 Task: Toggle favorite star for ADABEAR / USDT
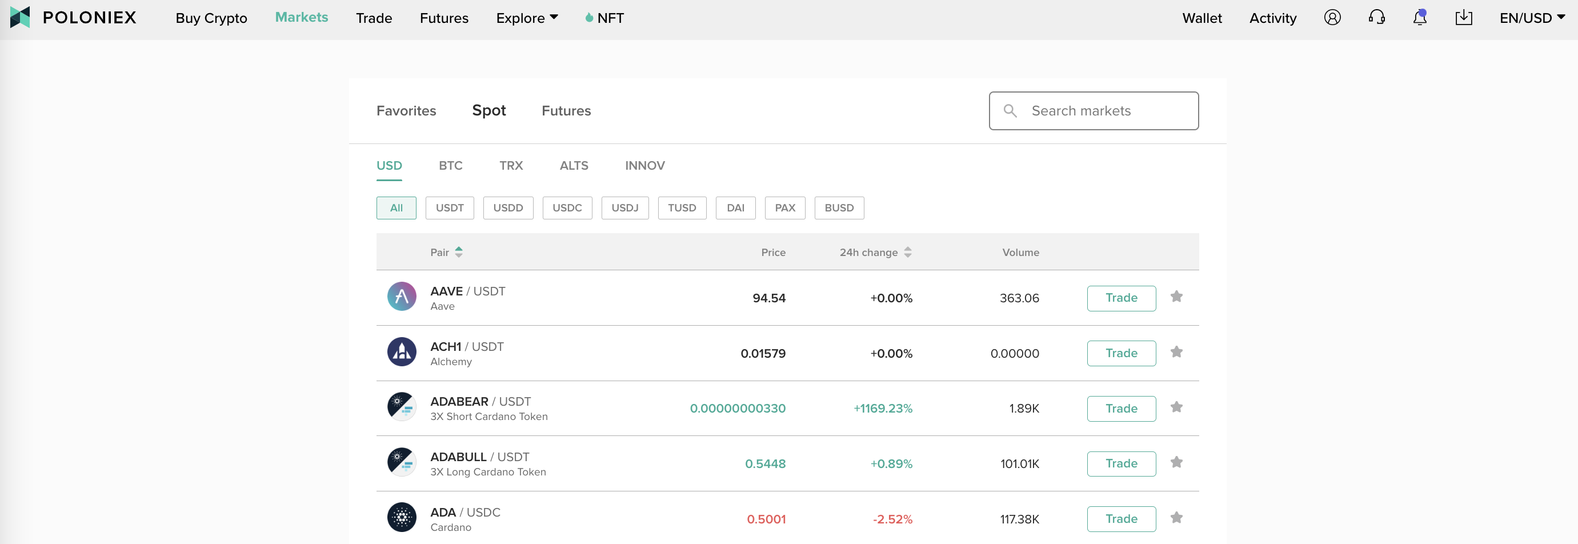point(1176,407)
